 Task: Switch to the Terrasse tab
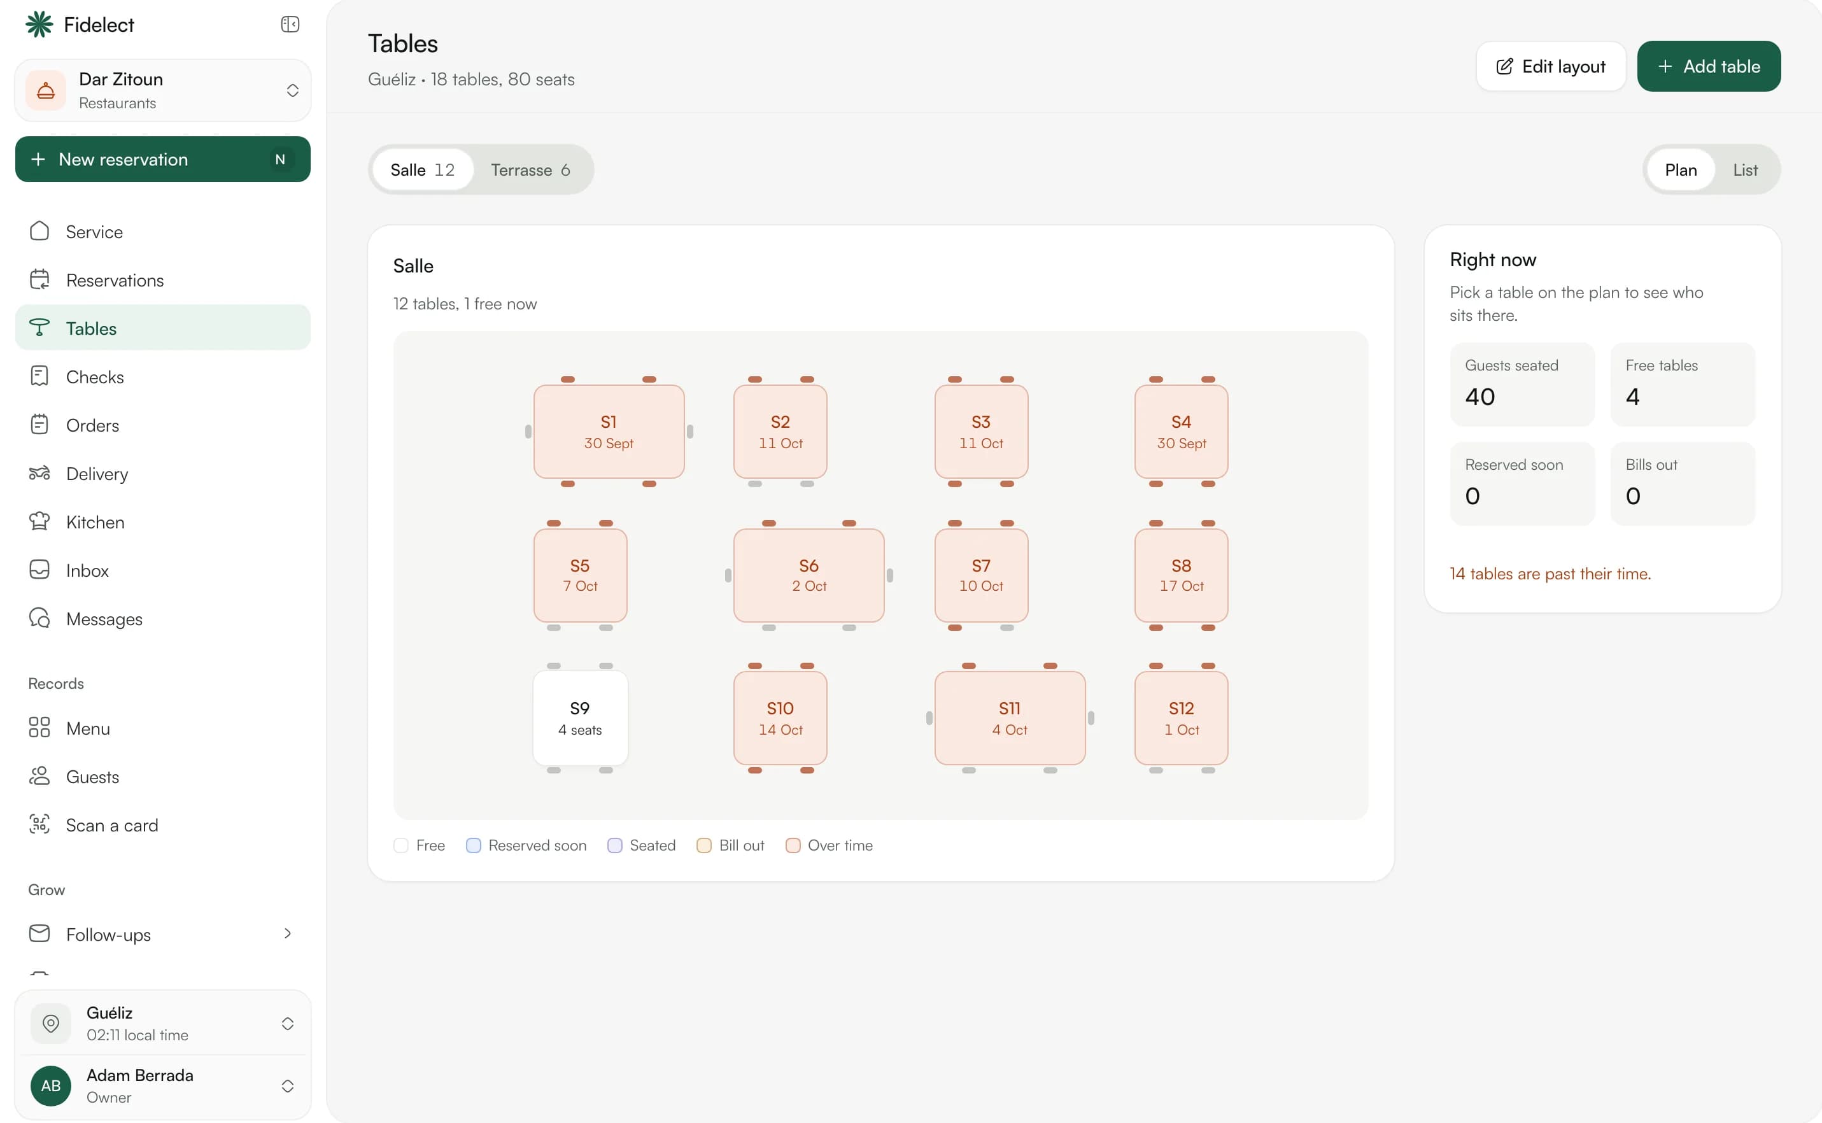pyautogui.click(x=530, y=169)
